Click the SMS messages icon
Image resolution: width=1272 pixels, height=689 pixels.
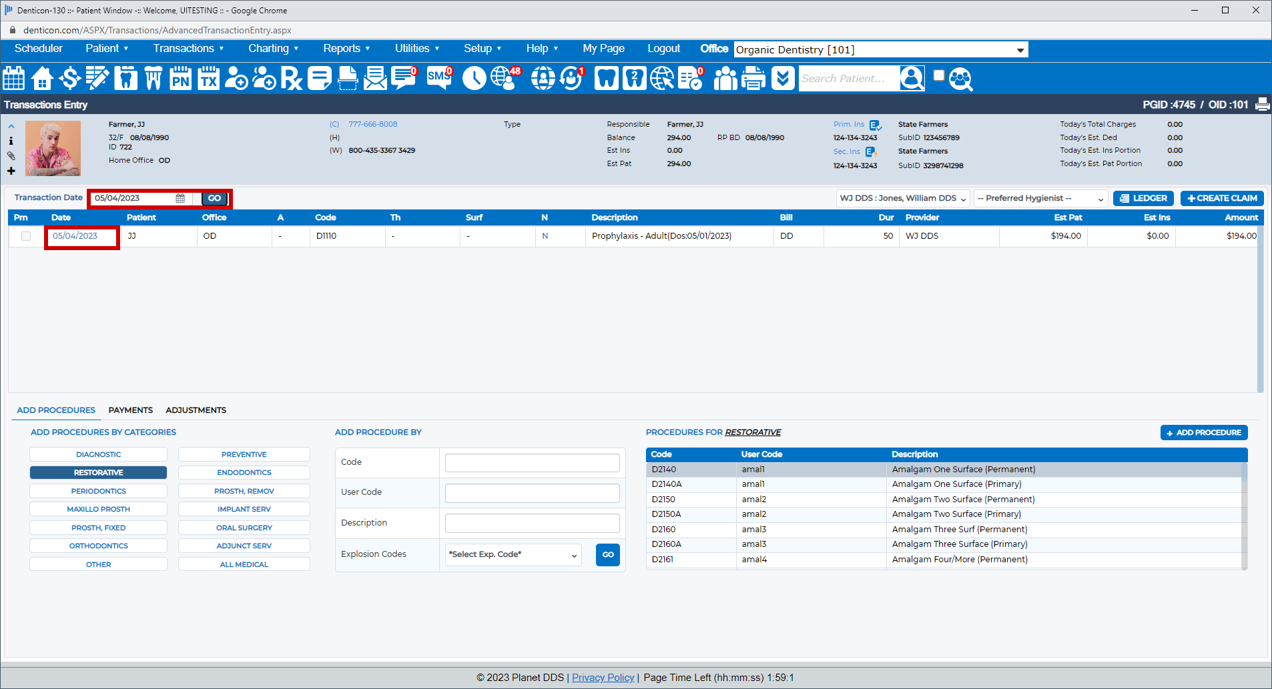[x=438, y=79]
